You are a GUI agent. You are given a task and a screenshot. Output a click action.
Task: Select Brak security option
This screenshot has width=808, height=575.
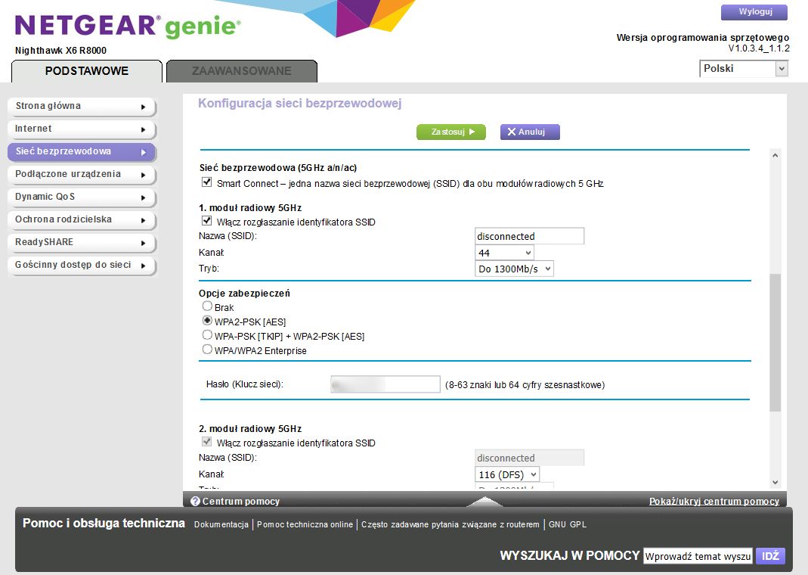click(207, 306)
